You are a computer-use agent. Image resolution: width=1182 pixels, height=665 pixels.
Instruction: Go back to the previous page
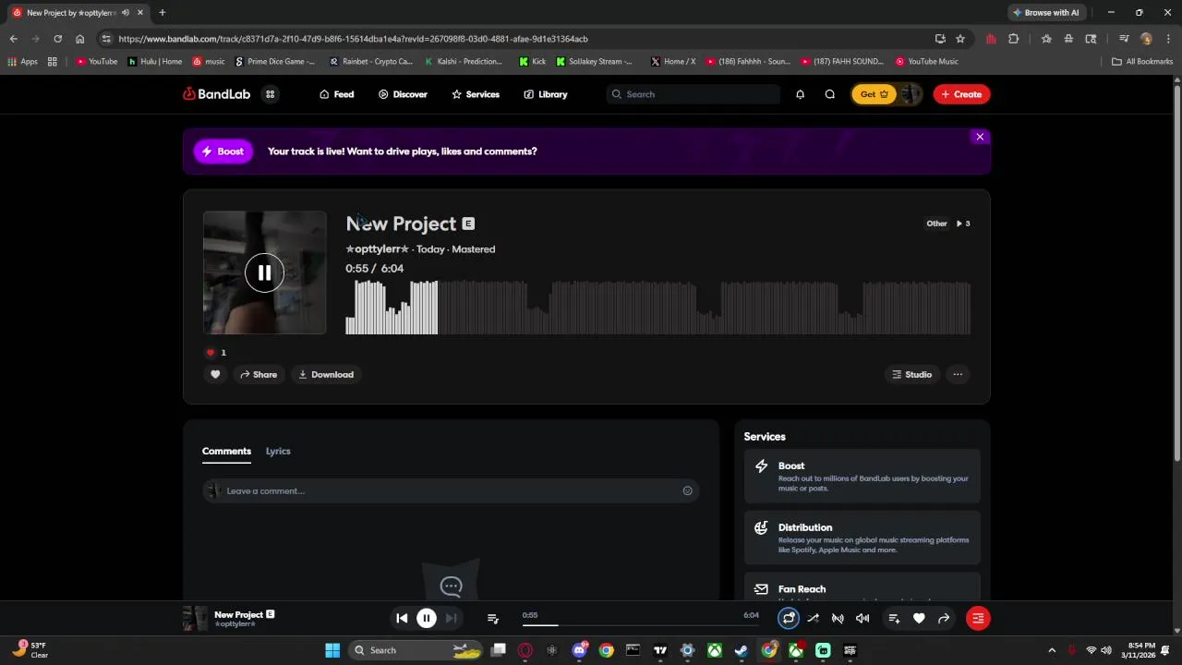[13, 39]
